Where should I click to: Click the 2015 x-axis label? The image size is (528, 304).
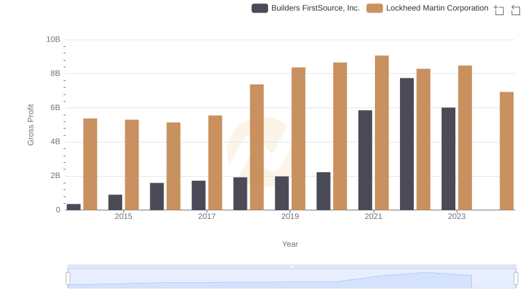pos(123,216)
